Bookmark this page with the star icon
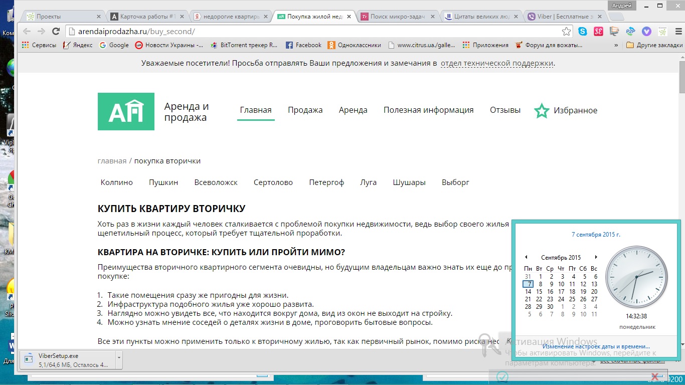 point(566,32)
